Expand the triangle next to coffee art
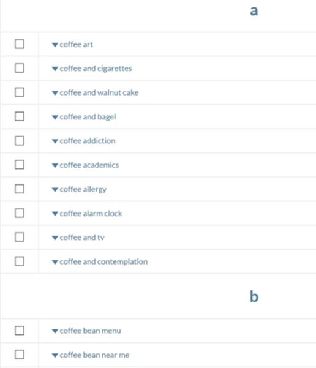Screen dimensions: 316x368 pyautogui.click(x=55, y=45)
